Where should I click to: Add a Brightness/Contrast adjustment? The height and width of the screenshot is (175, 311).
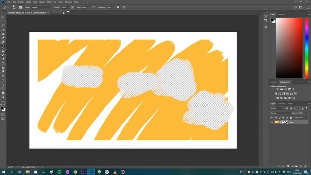[x=277, y=89]
